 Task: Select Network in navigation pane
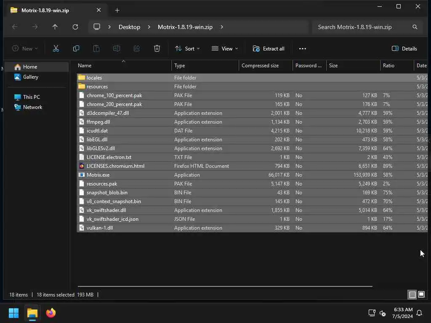[37, 107]
